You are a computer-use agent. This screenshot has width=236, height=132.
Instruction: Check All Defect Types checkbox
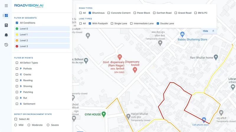[x=17, y=63]
